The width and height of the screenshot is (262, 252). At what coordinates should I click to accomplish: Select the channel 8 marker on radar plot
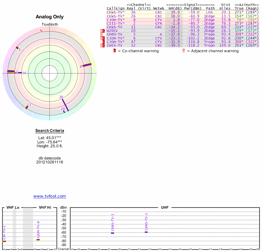87,65
